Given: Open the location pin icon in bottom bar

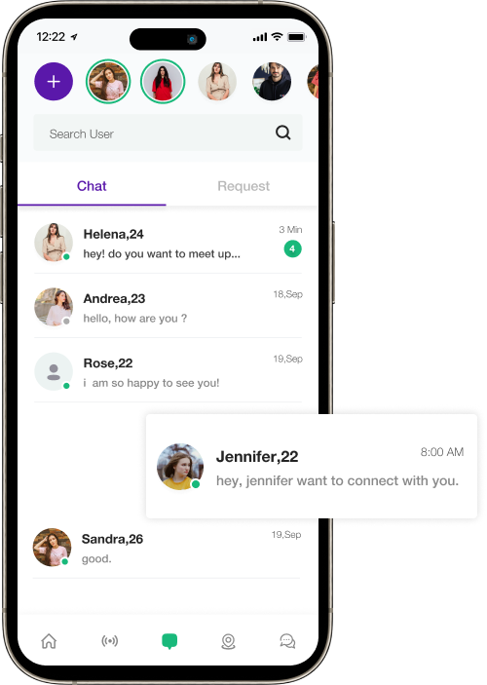Looking at the screenshot, I should pyautogui.click(x=229, y=641).
